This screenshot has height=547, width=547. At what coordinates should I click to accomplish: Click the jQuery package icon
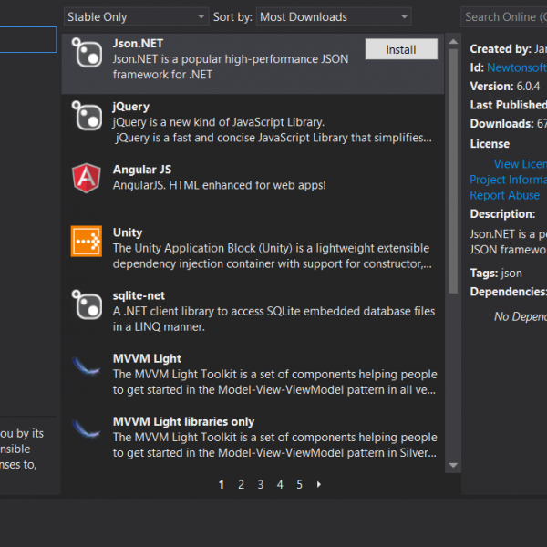(x=87, y=116)
